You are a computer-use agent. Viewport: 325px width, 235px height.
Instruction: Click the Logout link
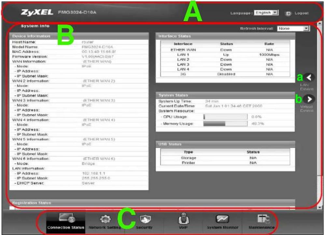click(x=301, y=13)
